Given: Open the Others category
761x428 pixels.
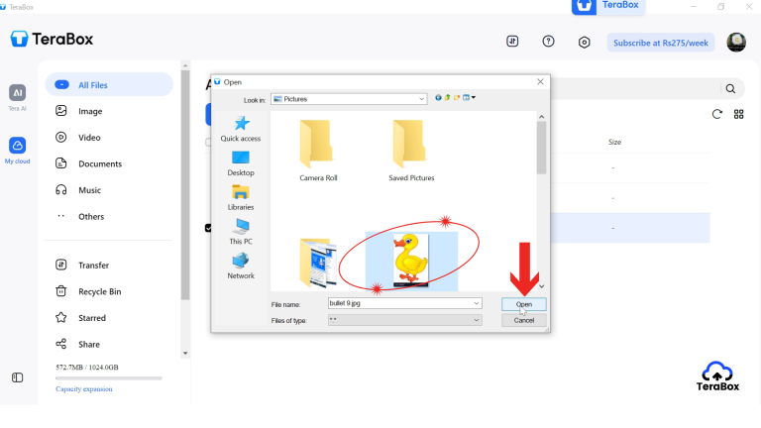Looking at the screenshot, I should pos(91,216).
